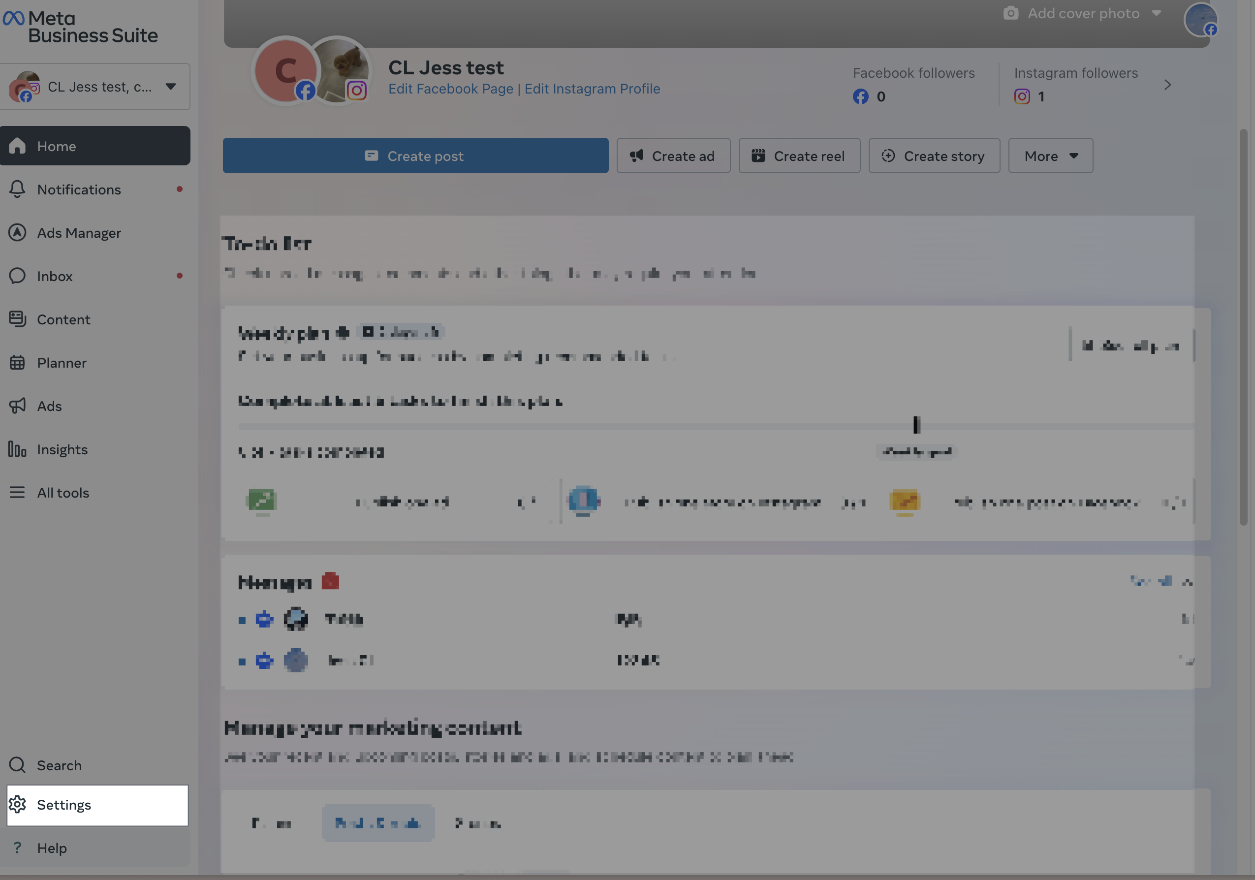Image resolution: width=1255 pixels, height=880 pixels.
Task: Open the CL Jess test account dropdown
Action: point(95,86)
